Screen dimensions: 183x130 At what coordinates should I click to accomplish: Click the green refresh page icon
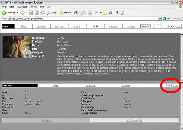point(37,13)
